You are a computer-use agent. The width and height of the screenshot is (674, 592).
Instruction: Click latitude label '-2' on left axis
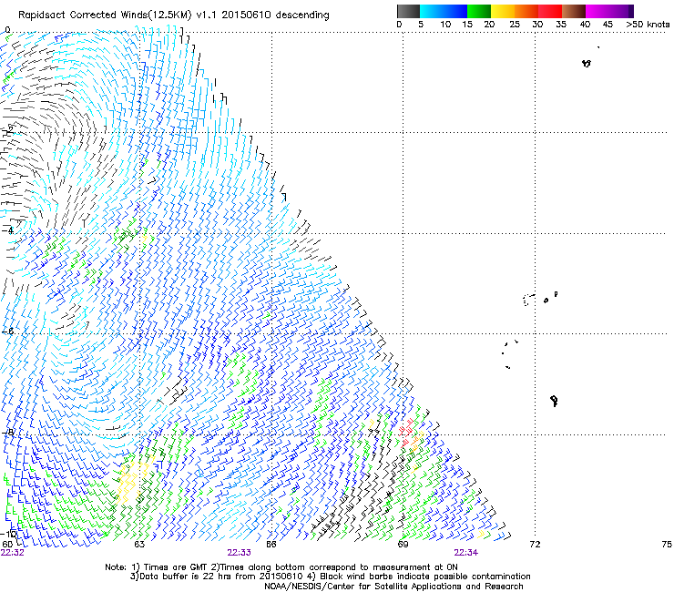point(8,129)
